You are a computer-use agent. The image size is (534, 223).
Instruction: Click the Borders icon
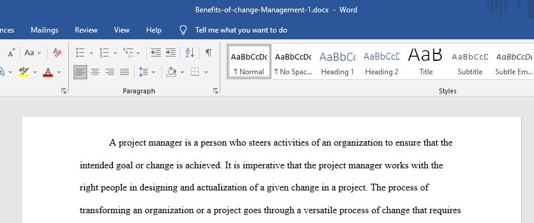click(x=195, y=72)
